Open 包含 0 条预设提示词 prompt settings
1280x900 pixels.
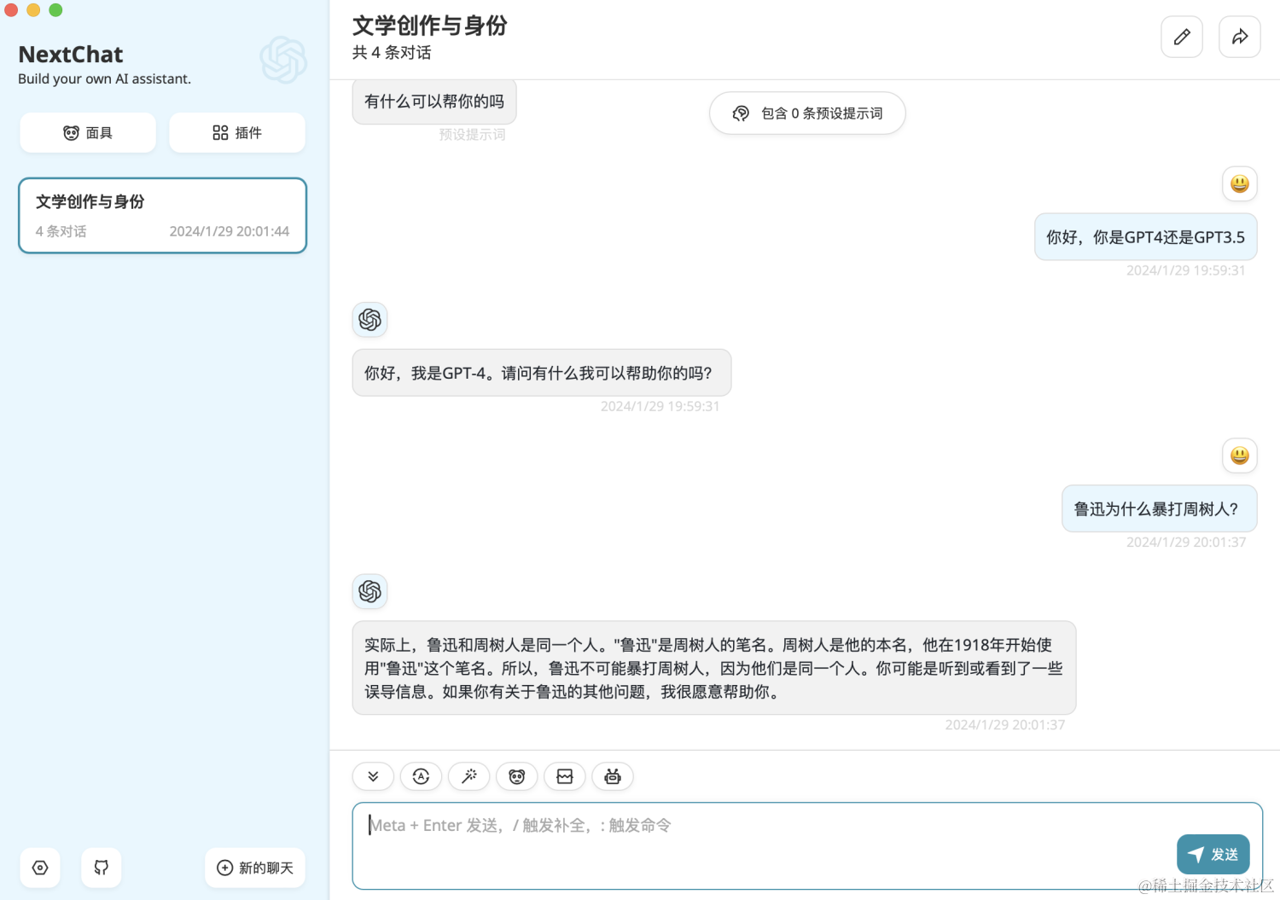tap(807, 113)
